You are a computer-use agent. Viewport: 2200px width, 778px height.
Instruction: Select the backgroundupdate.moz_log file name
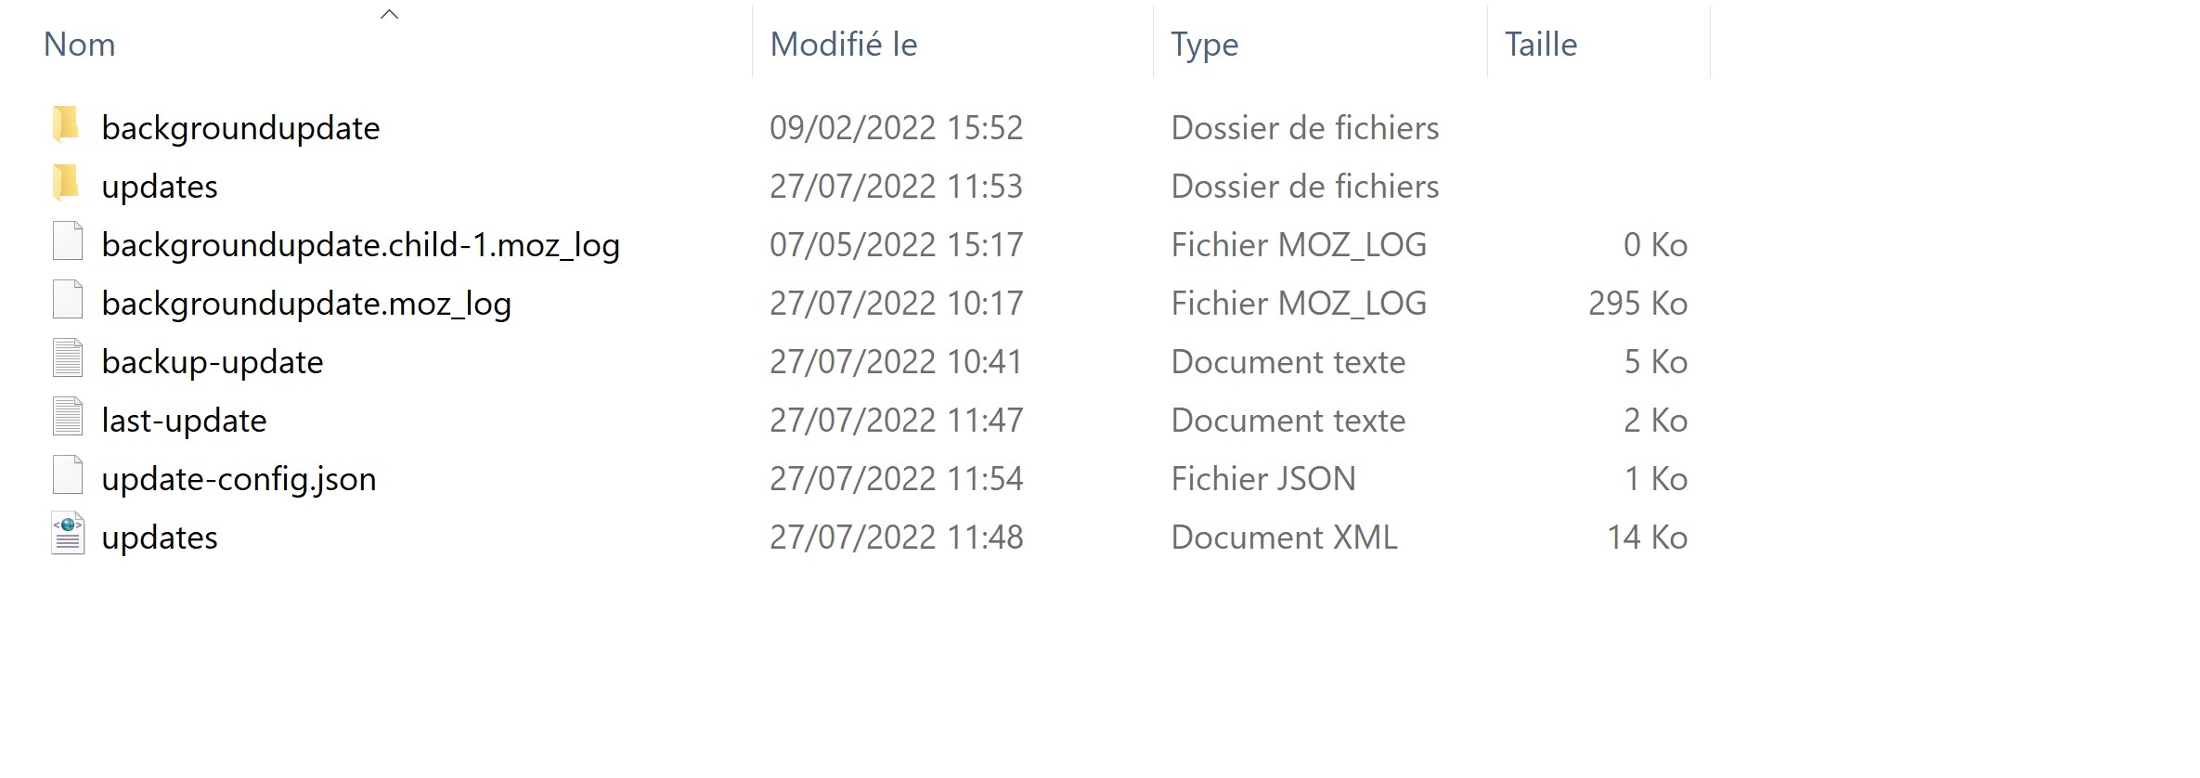[306, 304]
